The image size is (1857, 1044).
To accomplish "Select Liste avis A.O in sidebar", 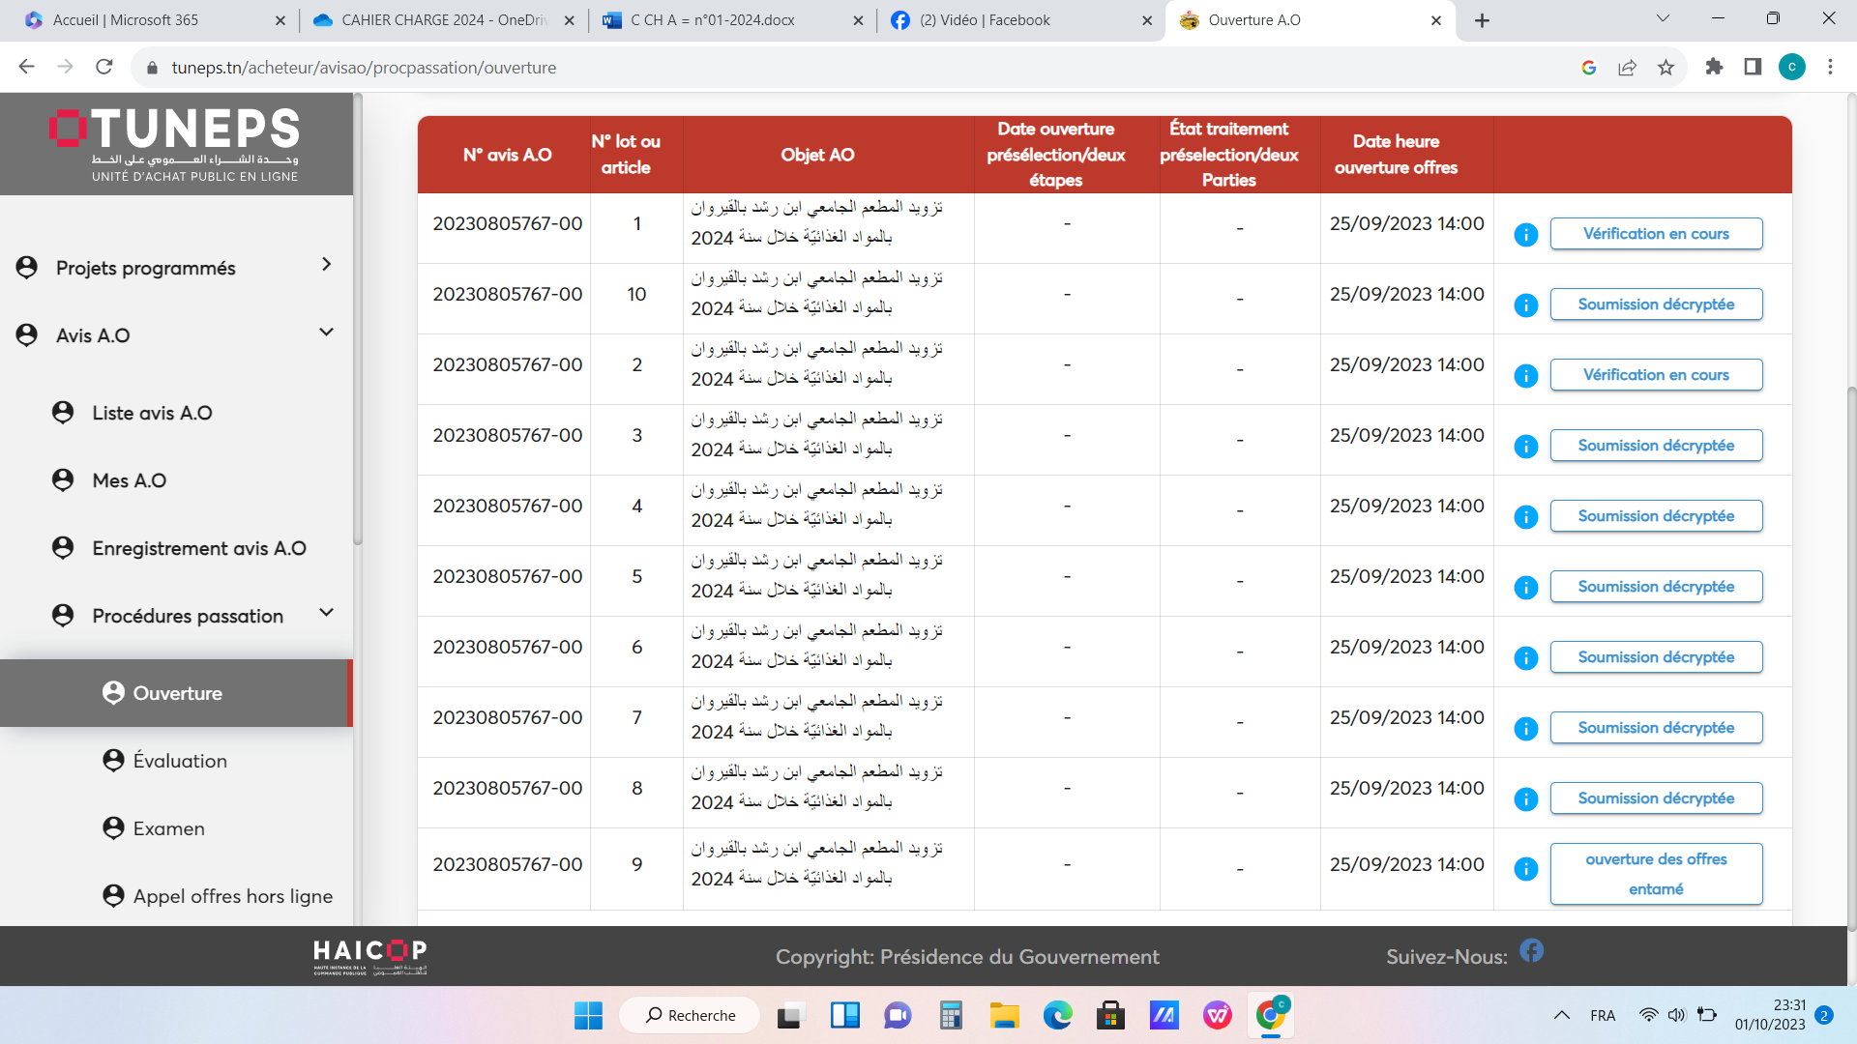I will pyautogui.click(x=152, y=413).
